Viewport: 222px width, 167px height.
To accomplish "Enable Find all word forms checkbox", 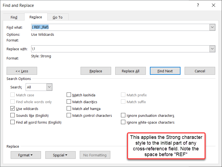I will pos(13,122).
